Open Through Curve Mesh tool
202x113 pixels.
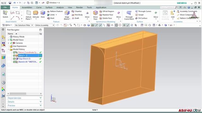pyautogui.click(x=129, y=15)
